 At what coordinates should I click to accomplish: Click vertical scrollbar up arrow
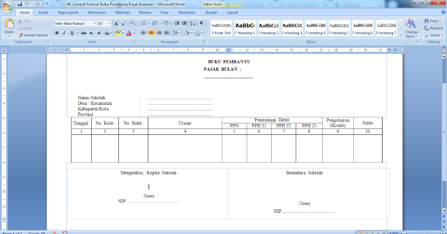pos(444,56)
